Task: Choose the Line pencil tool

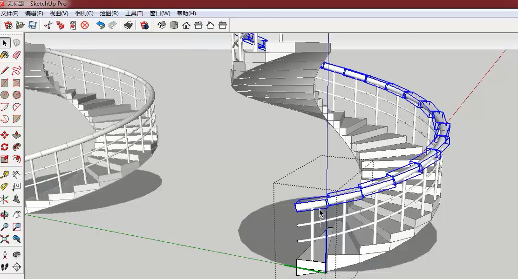Action: coord(5,71)
